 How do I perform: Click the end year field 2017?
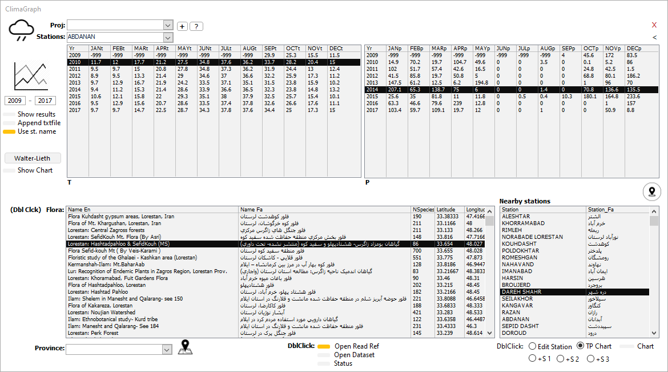point(45,101)
